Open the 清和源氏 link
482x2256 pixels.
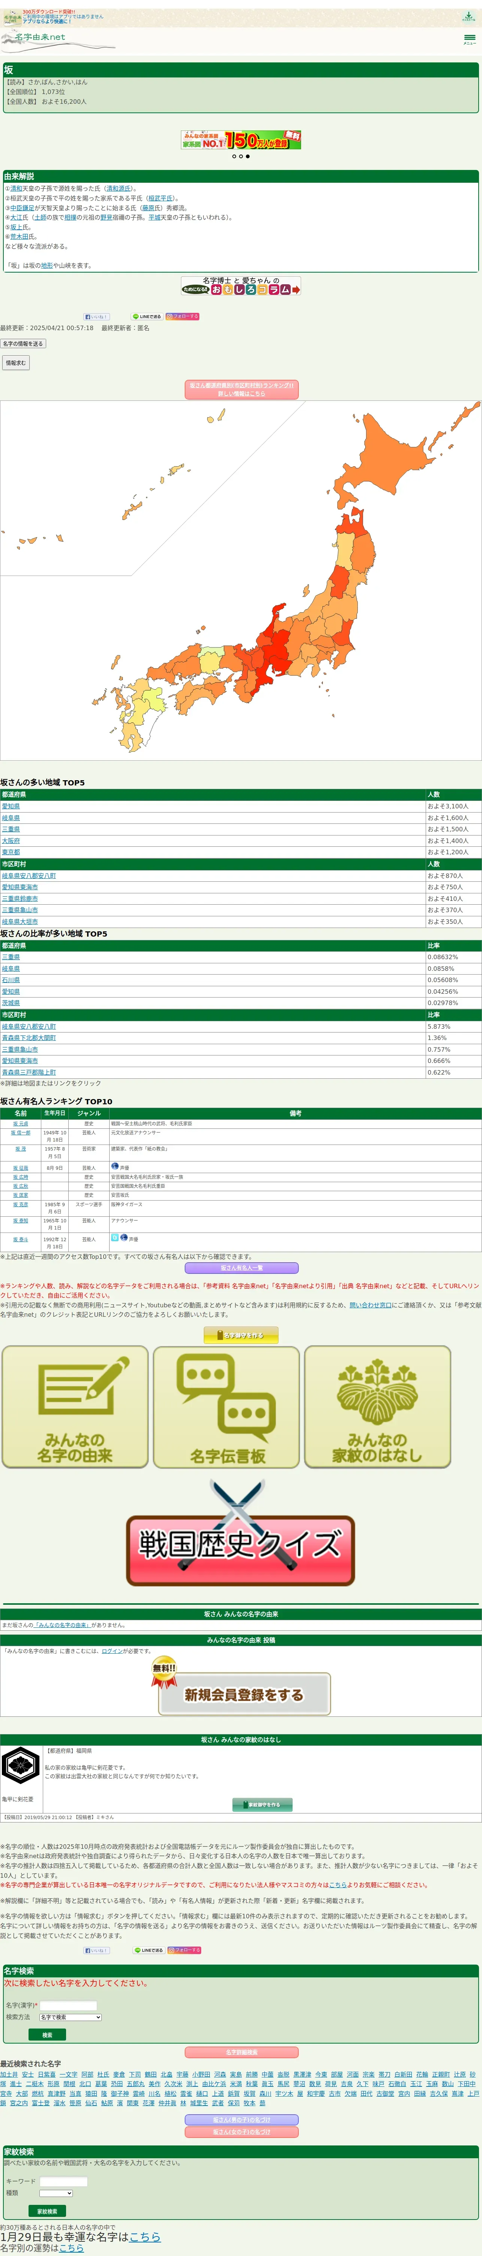pos(118,188)
